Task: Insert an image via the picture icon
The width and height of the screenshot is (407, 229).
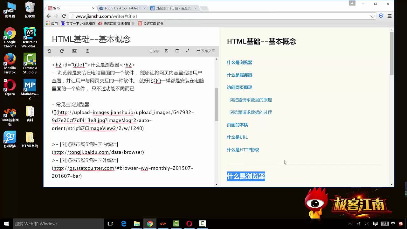Action: coord(75,51)
